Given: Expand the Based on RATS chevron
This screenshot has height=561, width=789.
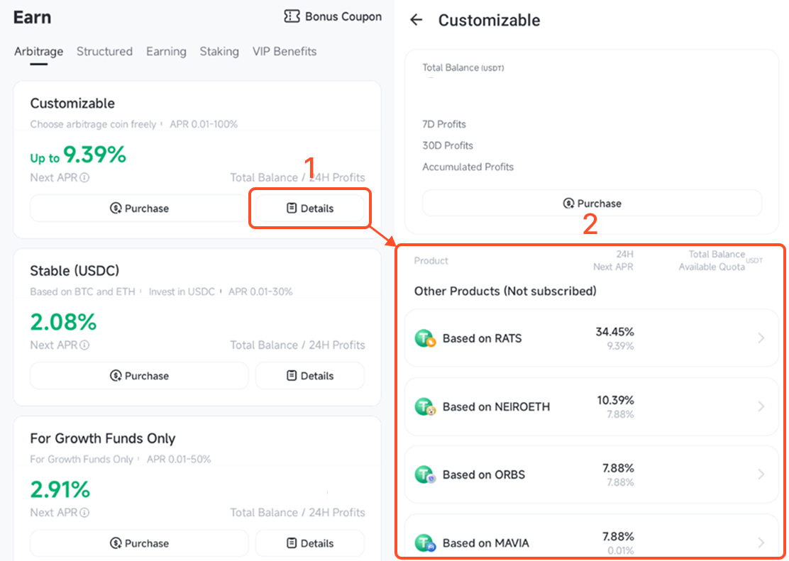Looking at the screenshot, I should tap(761, 338).
